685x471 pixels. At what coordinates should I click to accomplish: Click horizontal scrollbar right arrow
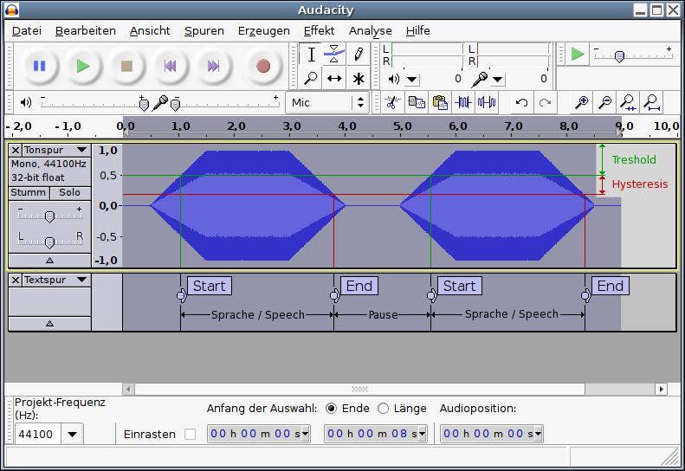tap(661, 389)
